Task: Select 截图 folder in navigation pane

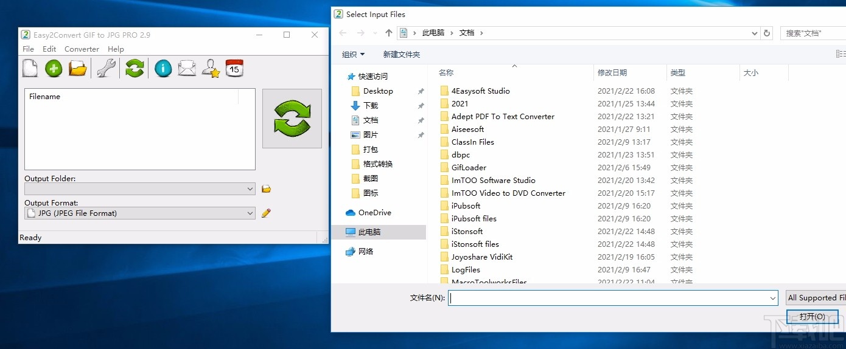Action: 371,179
